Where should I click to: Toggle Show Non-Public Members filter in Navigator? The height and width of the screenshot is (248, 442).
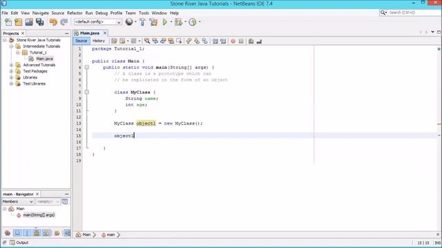37,233
